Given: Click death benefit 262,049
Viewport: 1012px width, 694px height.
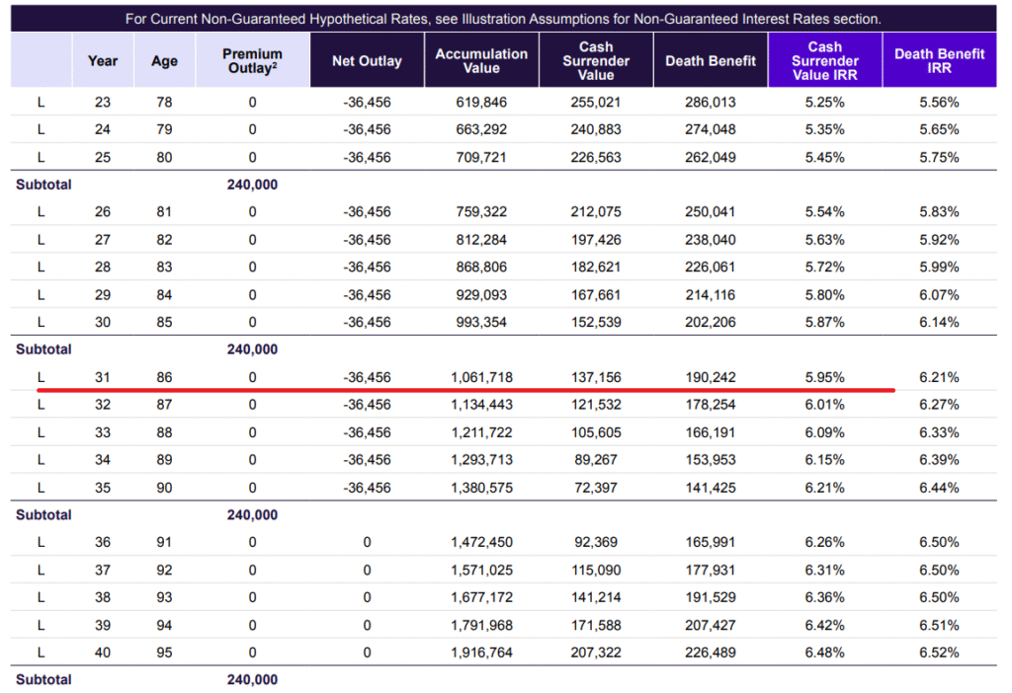Looking at the screenshot, I should 711,157.
